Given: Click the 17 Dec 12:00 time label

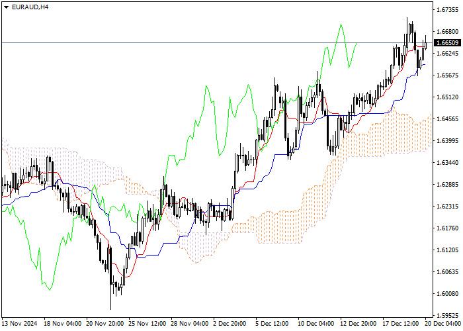Looking at the screenshot, I should coord(400,324).
